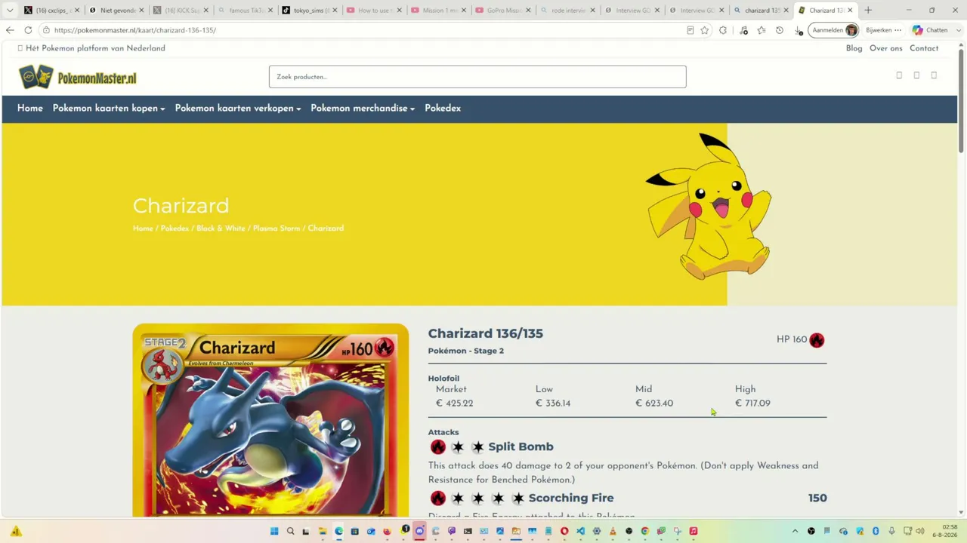The width and height of the screenshot is (967, 543).
Task: Close the active Charizard 136 tab
Action: (x=851, y=11)
